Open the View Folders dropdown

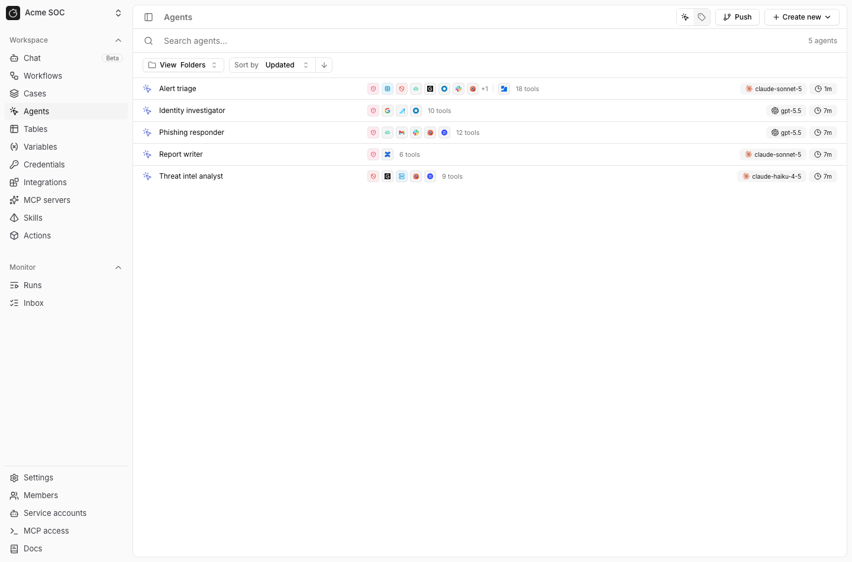point(183,65)
